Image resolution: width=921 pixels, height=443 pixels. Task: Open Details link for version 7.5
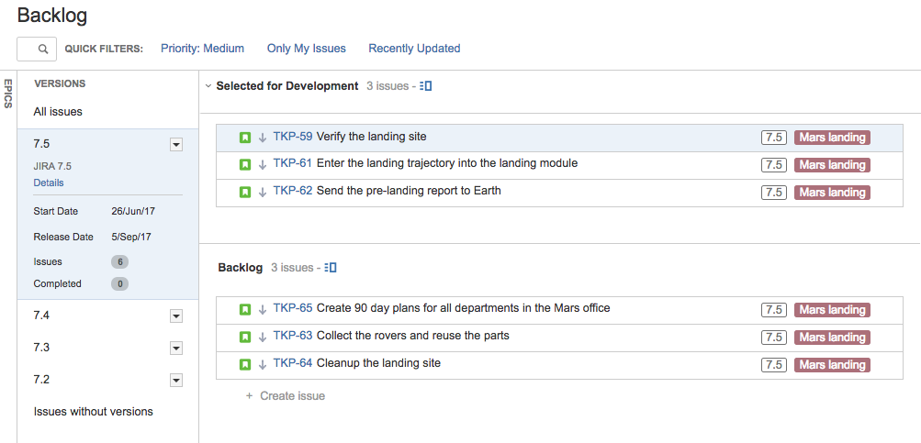coord(49,183)
